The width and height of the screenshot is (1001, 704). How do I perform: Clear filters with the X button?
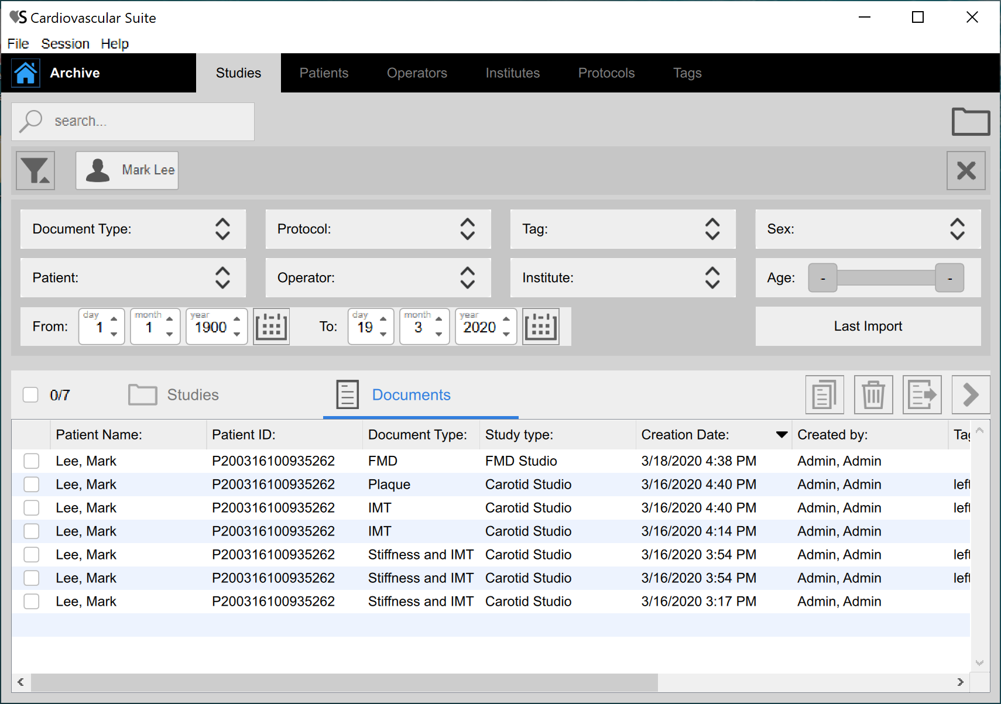965,170
